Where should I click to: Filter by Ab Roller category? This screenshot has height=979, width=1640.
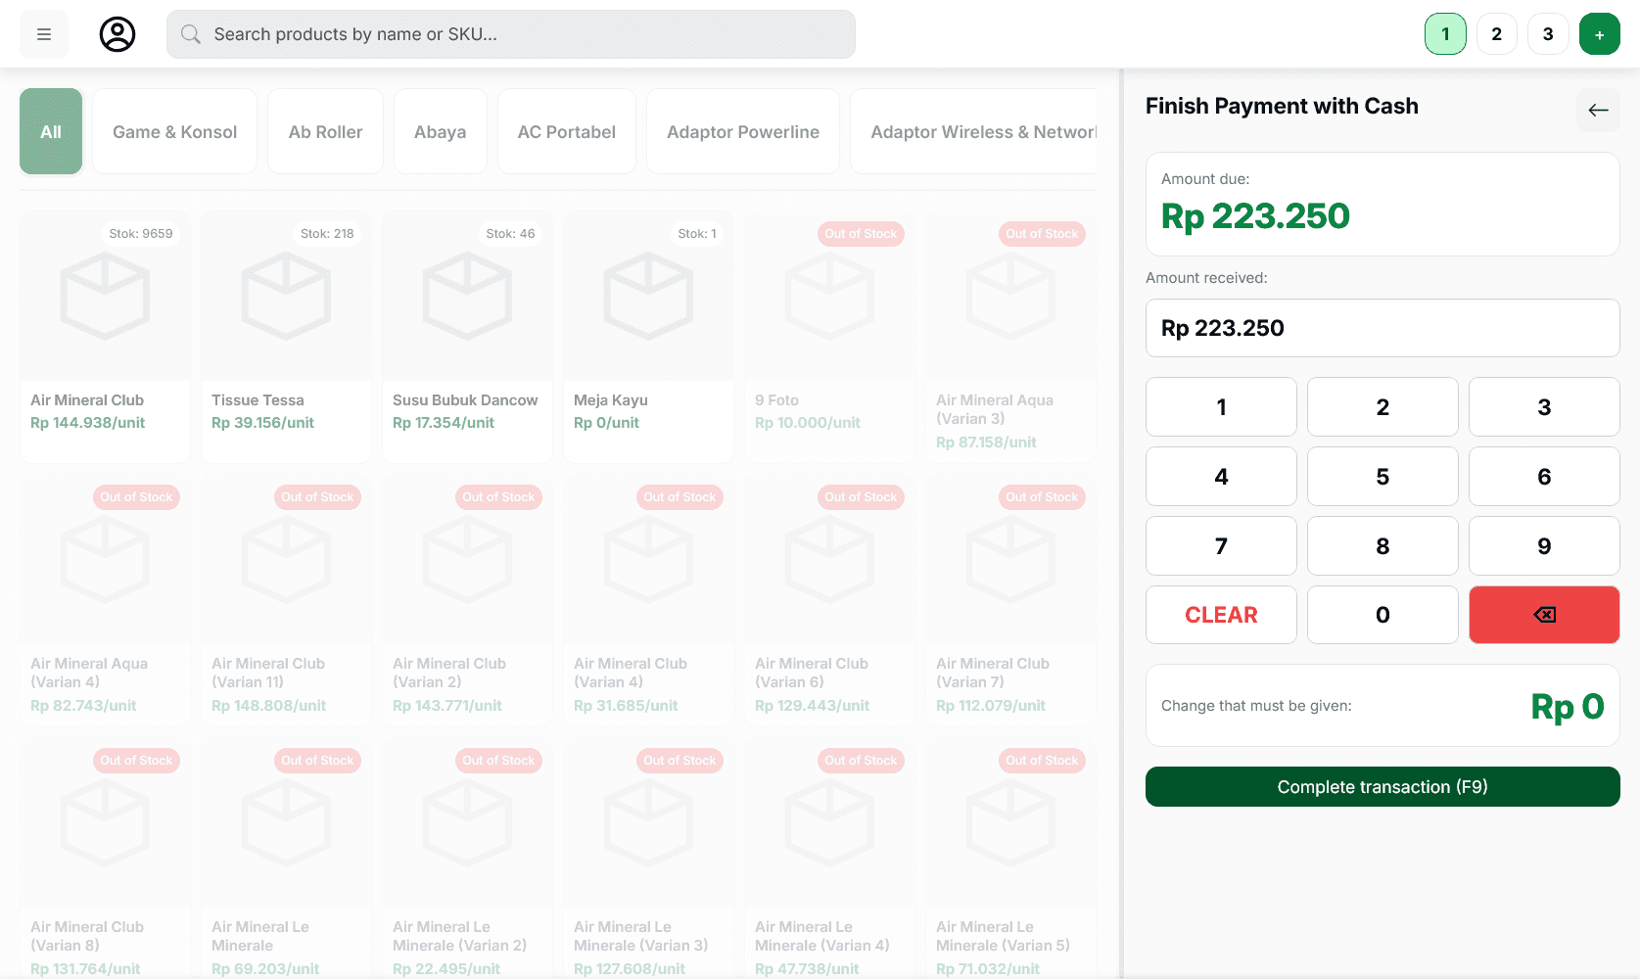tap(325, 132)
